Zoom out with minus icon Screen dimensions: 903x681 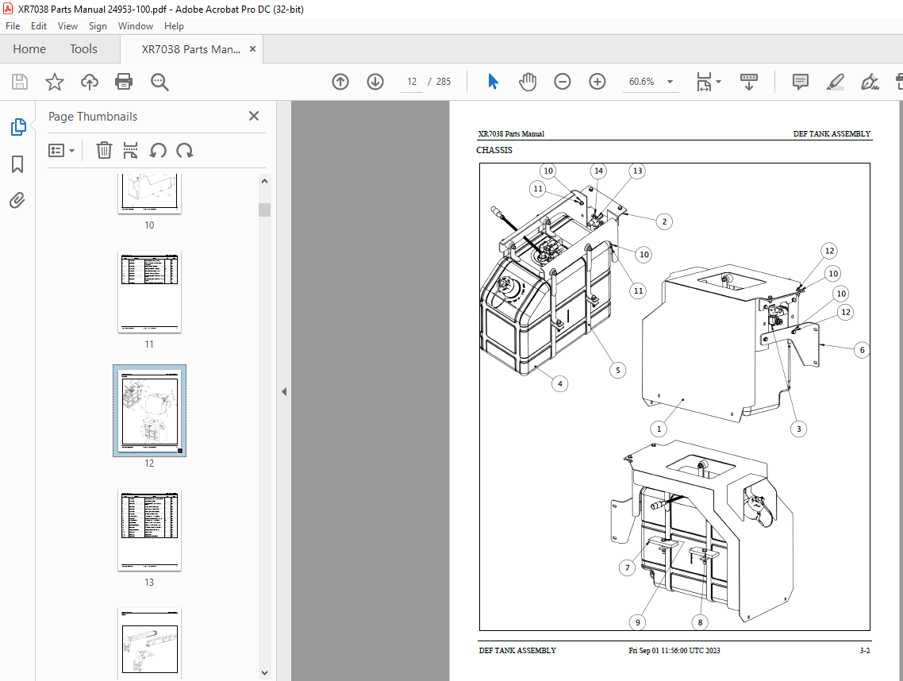point(562,82)
